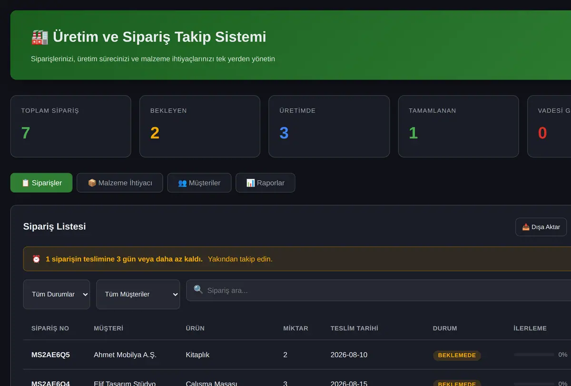Screen dimensions: 571x386
Task: Click the magnifier icon in the search box
Action: [x=198, y=290]
